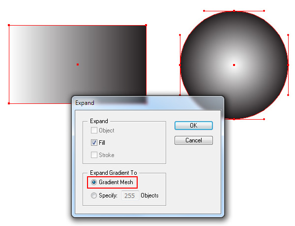The height and width of the screenshot is (226, 295).
Task: Select the Specify radio button
Action: click(x=94, y=195)
